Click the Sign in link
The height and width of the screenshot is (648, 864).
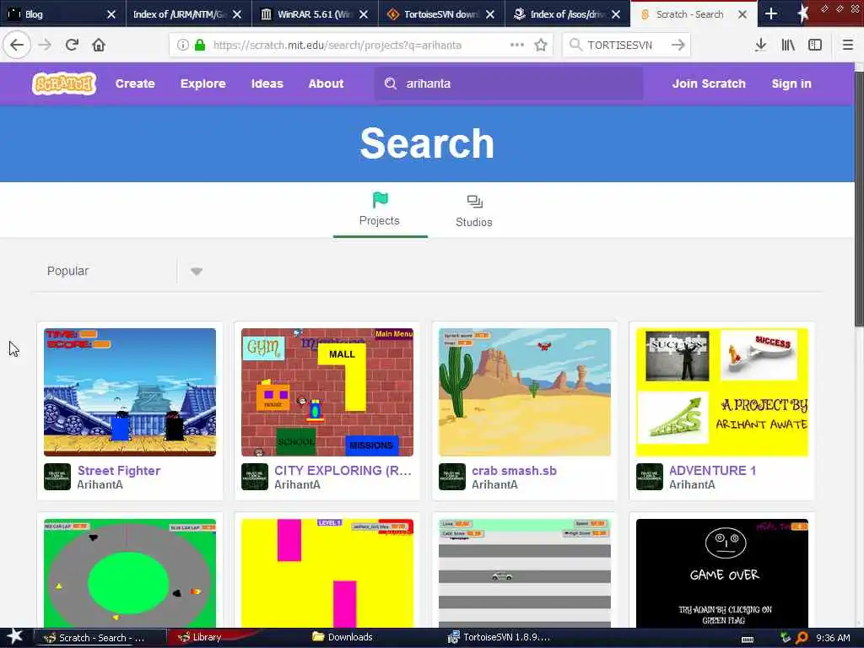coord(791,84)
